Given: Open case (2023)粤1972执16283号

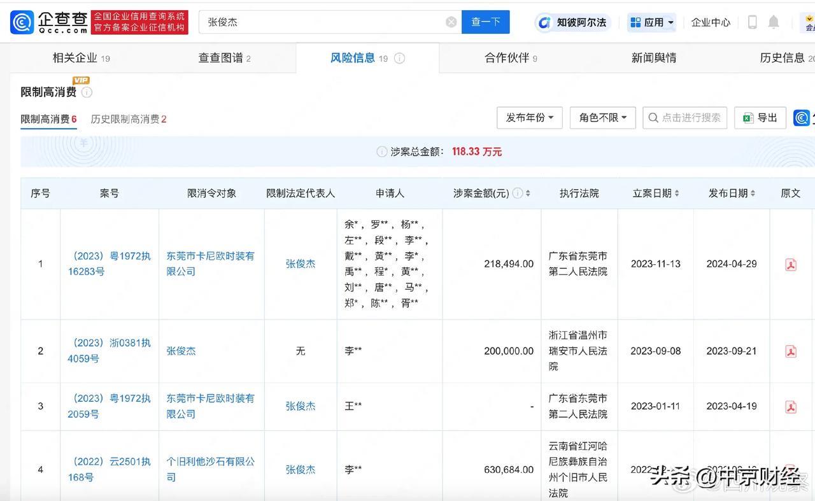Looking at the screenshot, I should [x=110, y=264].
